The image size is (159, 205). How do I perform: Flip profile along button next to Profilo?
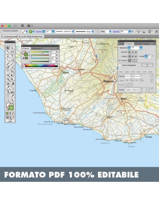click(148, 90)
